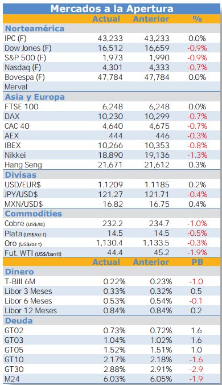Select the DAX actual value 10,230
222x385 pixels.
click(110, 116)
